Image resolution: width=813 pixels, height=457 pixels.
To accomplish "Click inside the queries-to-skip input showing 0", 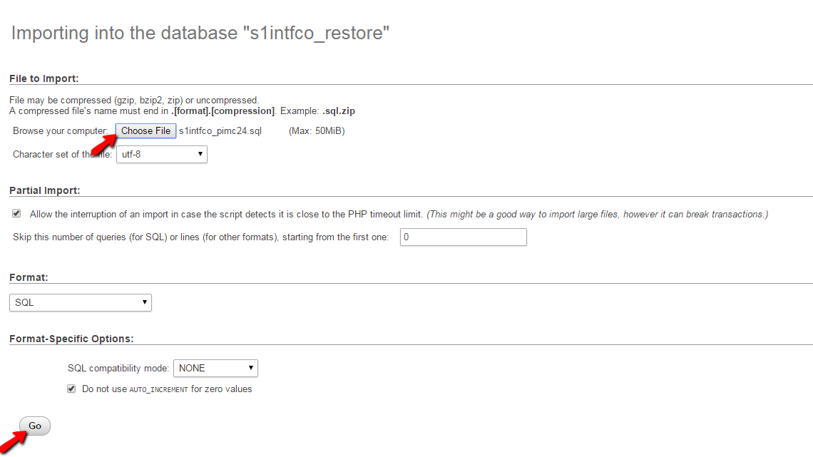I will 463,237.
